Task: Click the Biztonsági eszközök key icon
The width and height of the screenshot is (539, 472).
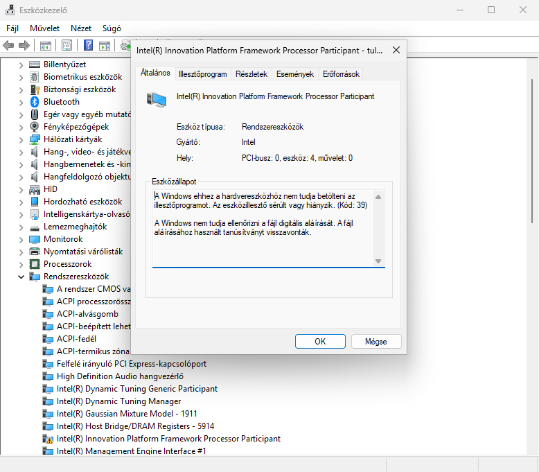Action: (35, 89)
